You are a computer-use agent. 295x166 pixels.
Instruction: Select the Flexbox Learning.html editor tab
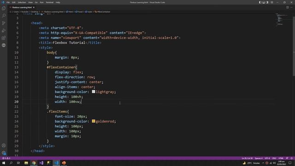22,7
